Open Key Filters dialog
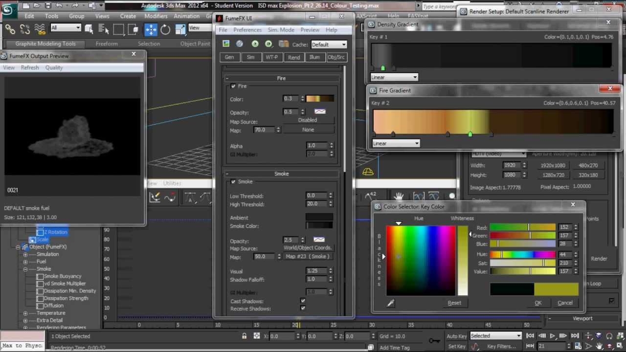The image size is (626, 352). coord(501,346)
